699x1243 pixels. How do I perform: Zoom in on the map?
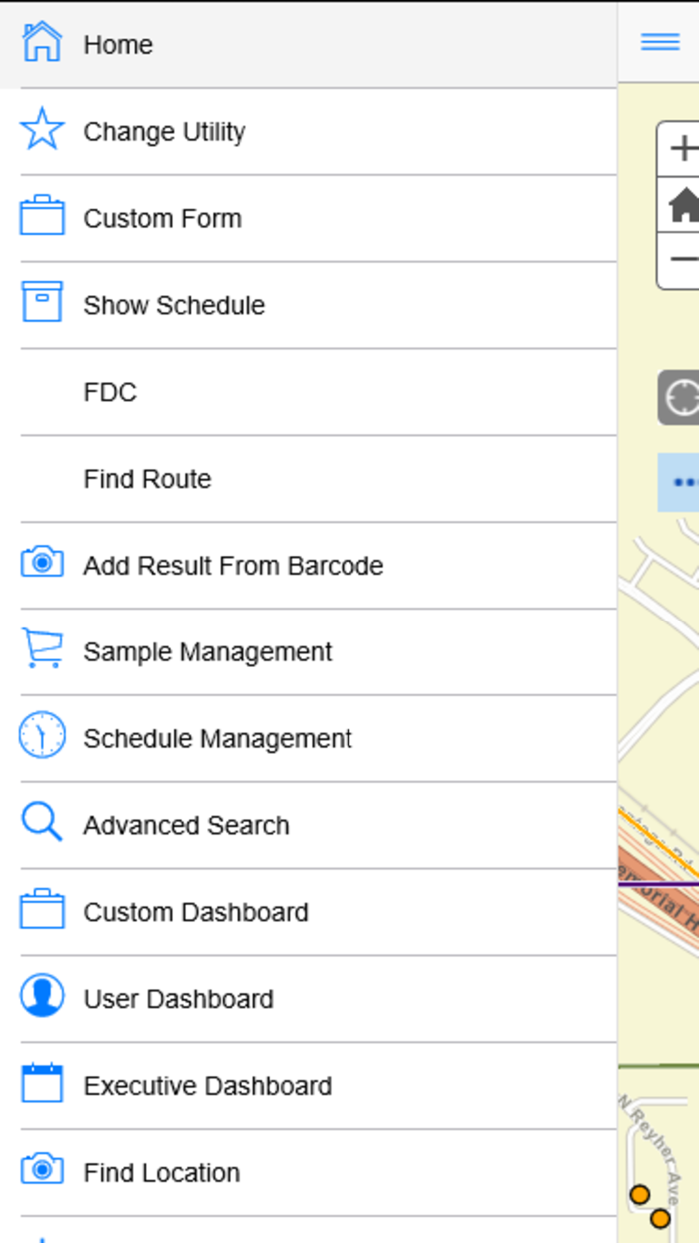point(682,150)
